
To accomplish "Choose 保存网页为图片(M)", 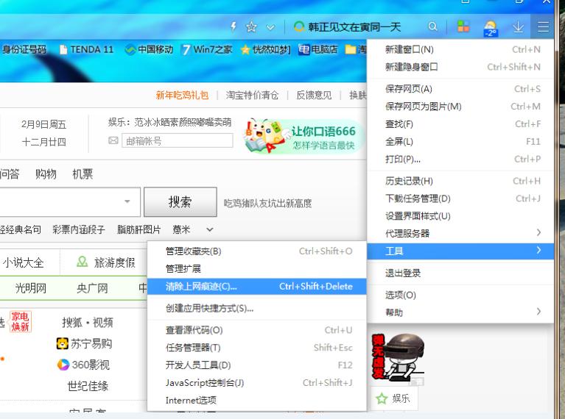I will pyautogui.click(x=460, y=107).
